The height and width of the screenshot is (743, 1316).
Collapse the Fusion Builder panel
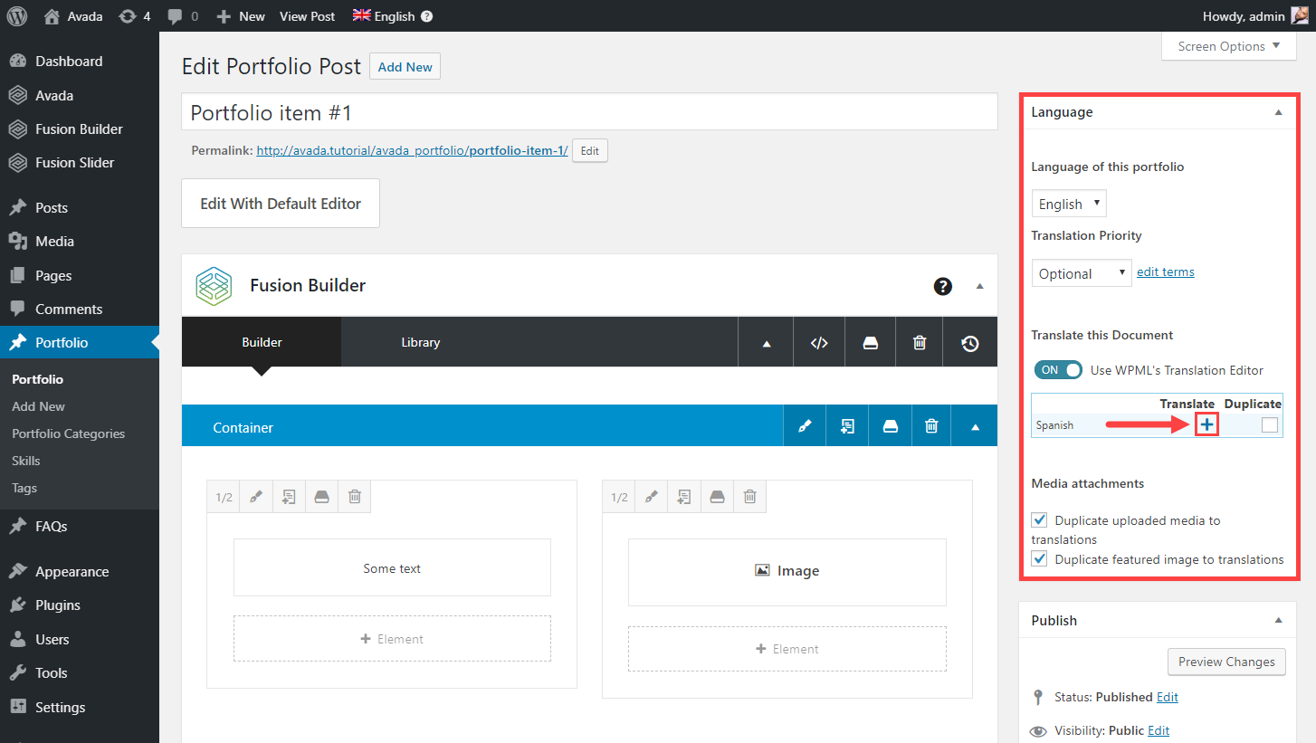[979, 286]
